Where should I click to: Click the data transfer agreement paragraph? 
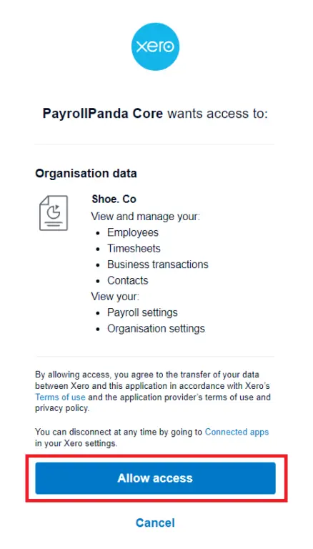[x=153, y=392]
